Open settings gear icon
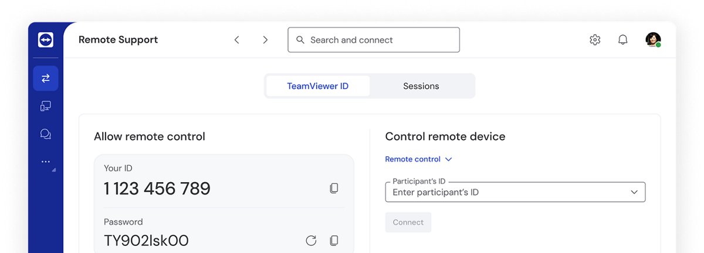The image size is (704, 253). tap(595, 40)
